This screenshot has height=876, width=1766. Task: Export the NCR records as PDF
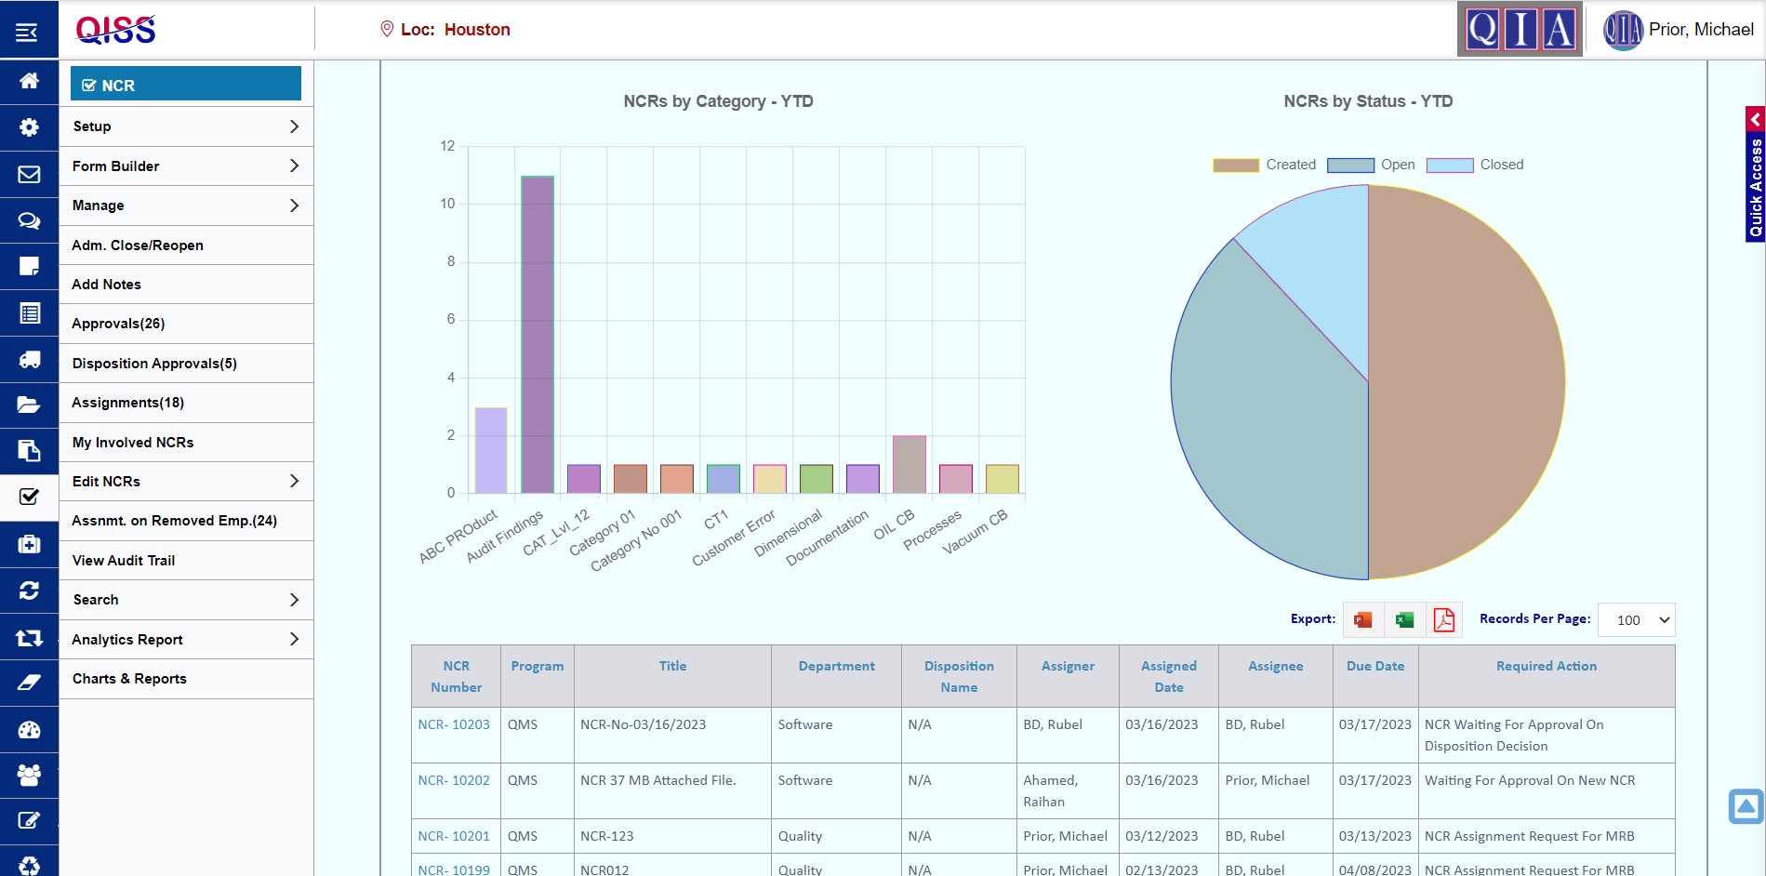[x=1443, y=618]
